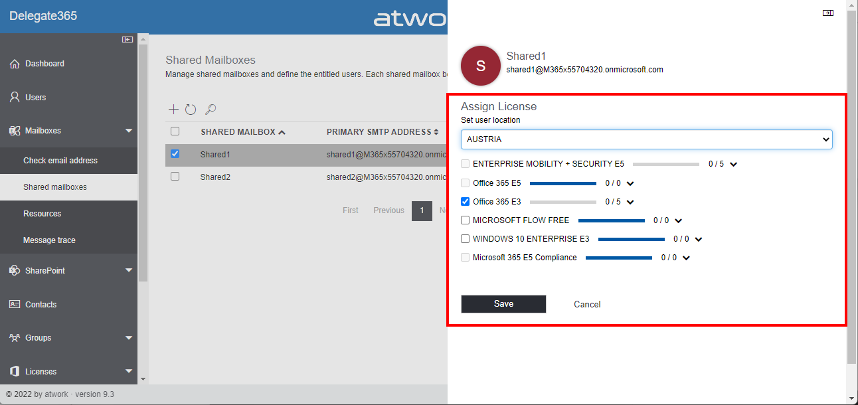
Task: Collapse the Mailboxes menu arrow
Action: (x=129, y=131)
